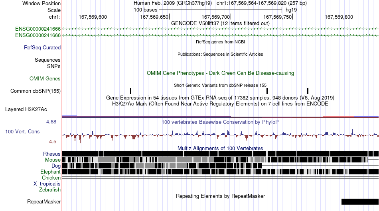This screenshot has height=211, width=379.
Task: Open Multiz Alignments of 100 Vertebrates title
Action: [x=220, y=148]
